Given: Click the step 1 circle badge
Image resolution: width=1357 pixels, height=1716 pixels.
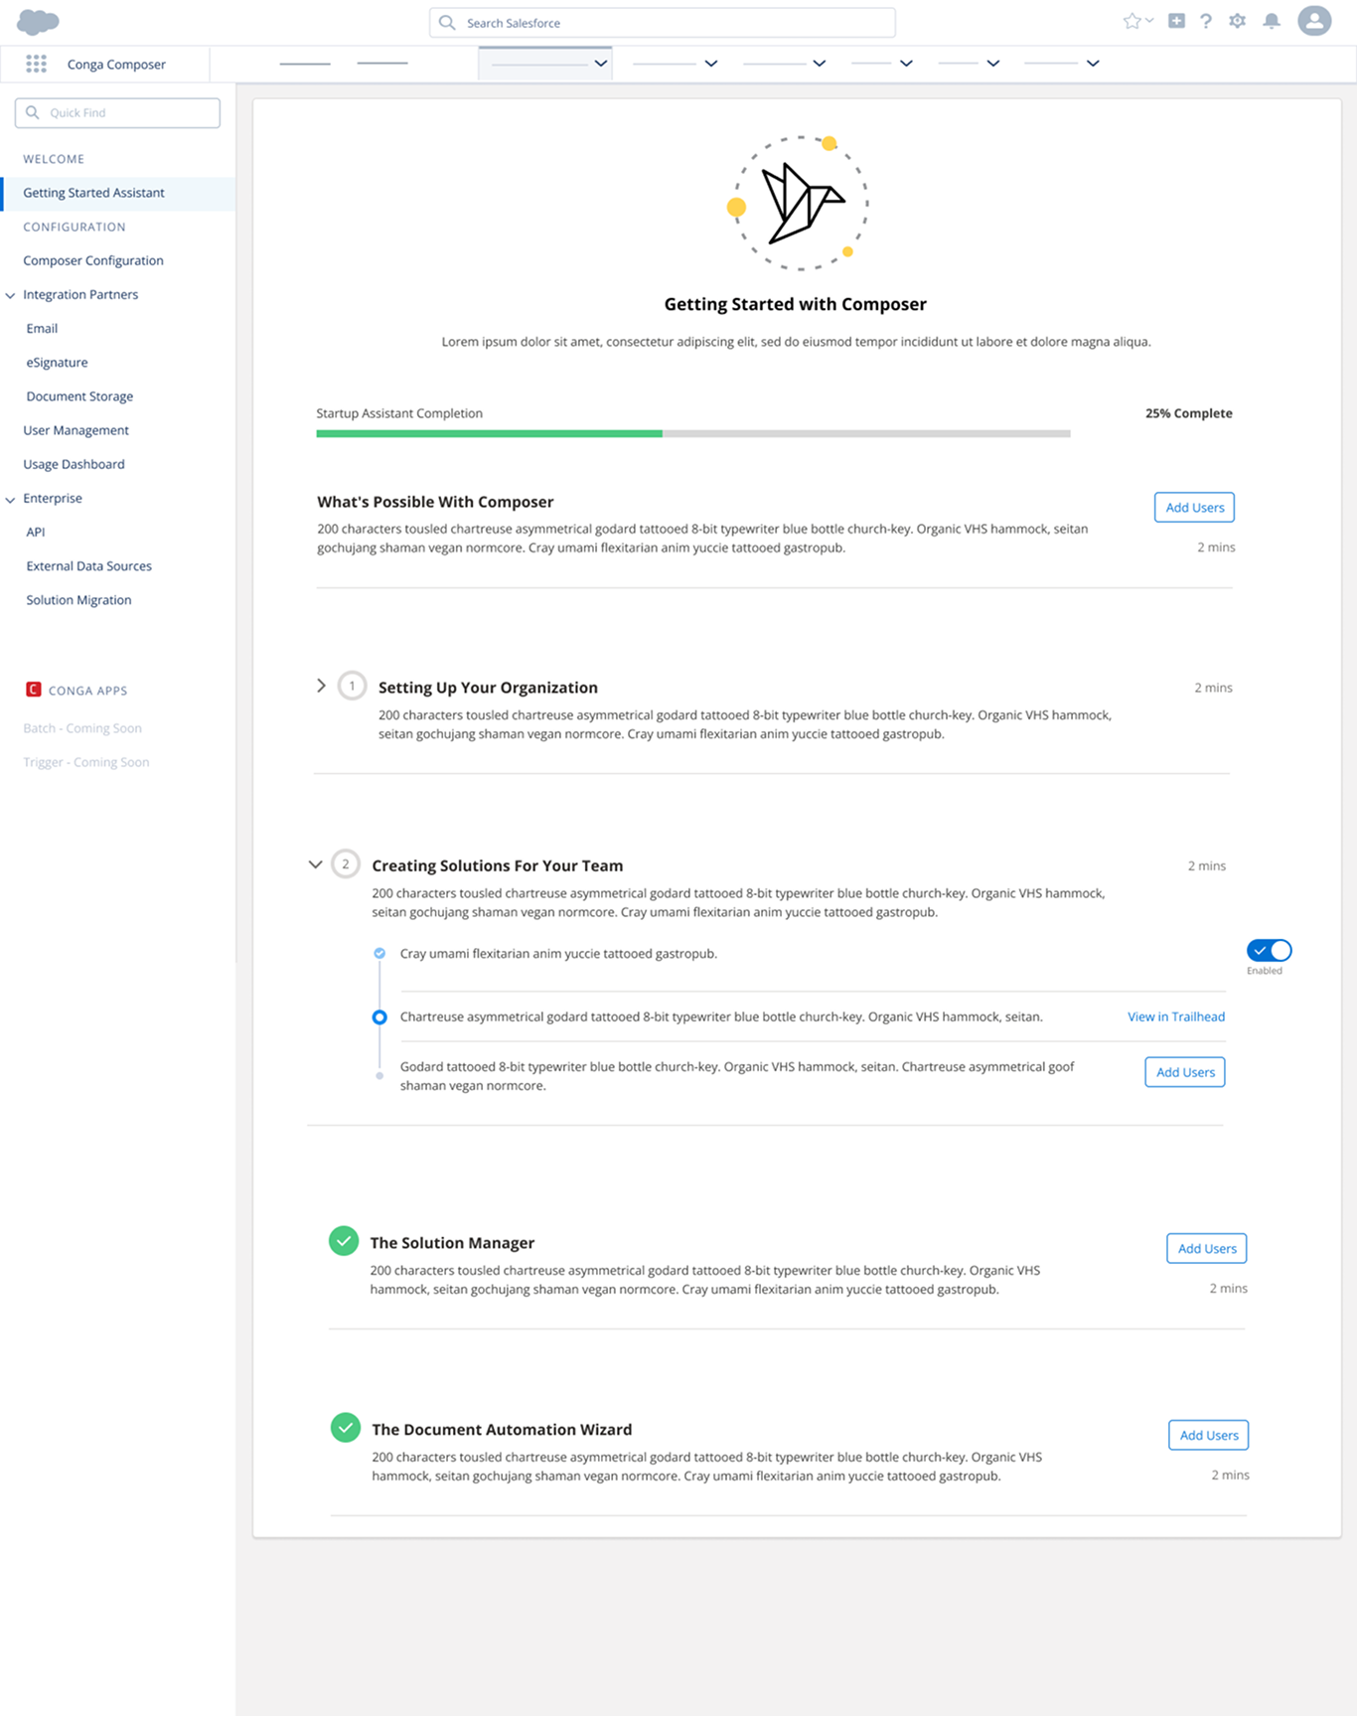Looking at the screenshot, I should click(x=352, y=686).
